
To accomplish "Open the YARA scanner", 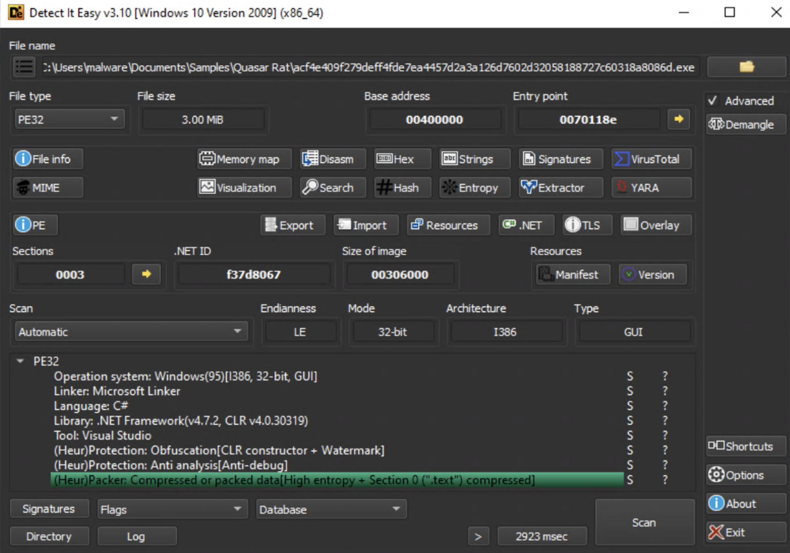I will pos(652,188).
